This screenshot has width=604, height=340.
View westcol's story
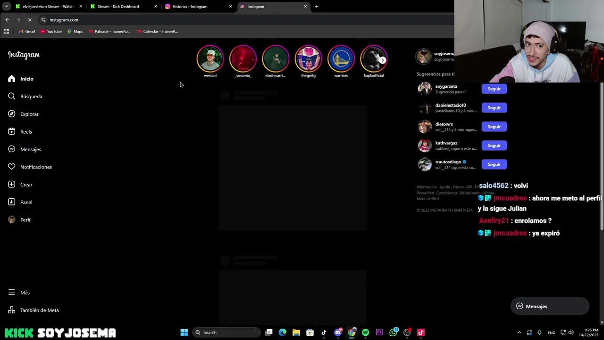coord(210,59)
